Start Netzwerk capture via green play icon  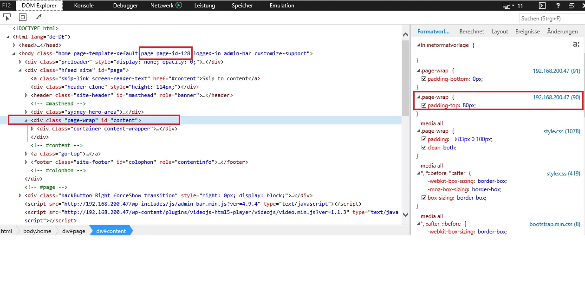179,6
